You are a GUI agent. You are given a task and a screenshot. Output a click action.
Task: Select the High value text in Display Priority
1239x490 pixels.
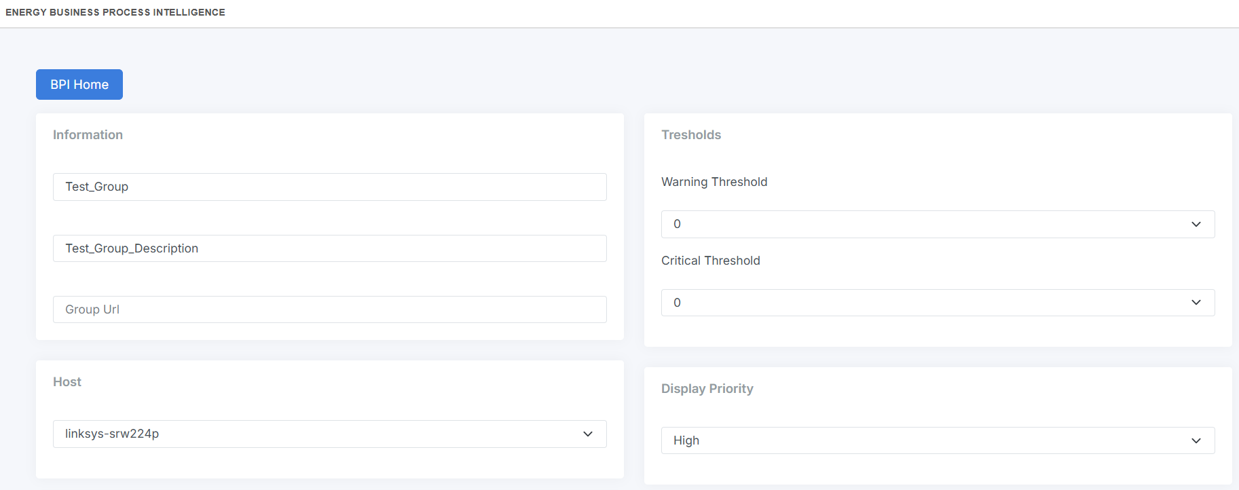686,440
